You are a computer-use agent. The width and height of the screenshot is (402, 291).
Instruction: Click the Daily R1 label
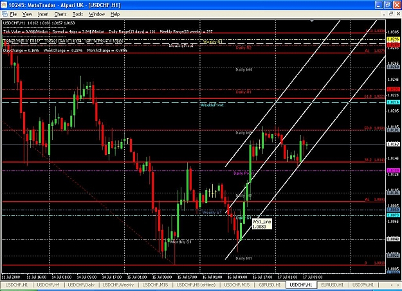pos(244,92)
